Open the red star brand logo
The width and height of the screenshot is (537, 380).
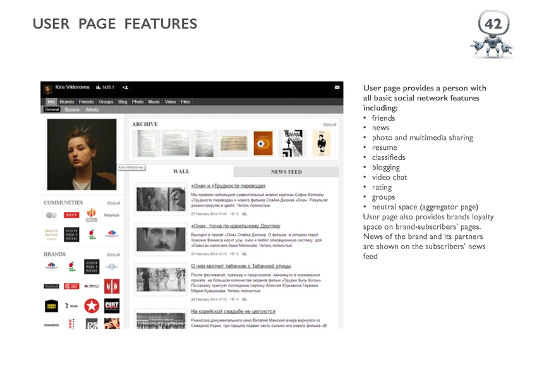pos(92,305)
